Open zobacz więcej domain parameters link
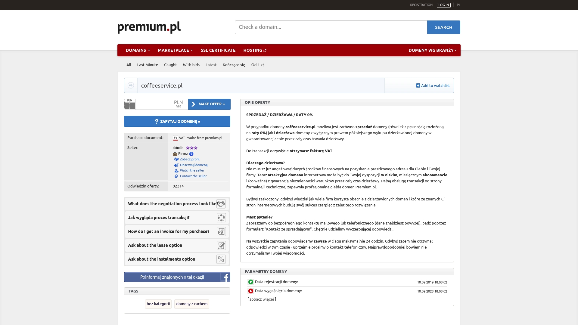The width and height of the screenshot is (578, 325). click(x=262, y=299)
